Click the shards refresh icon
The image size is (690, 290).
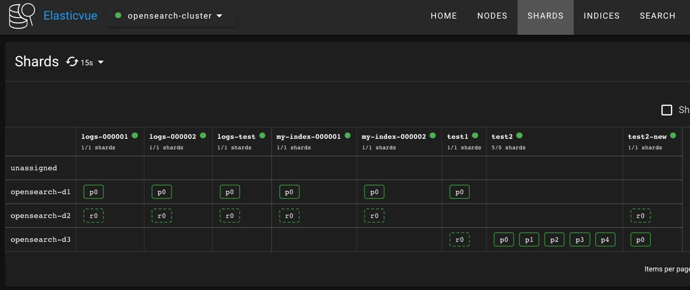point(72,62)
